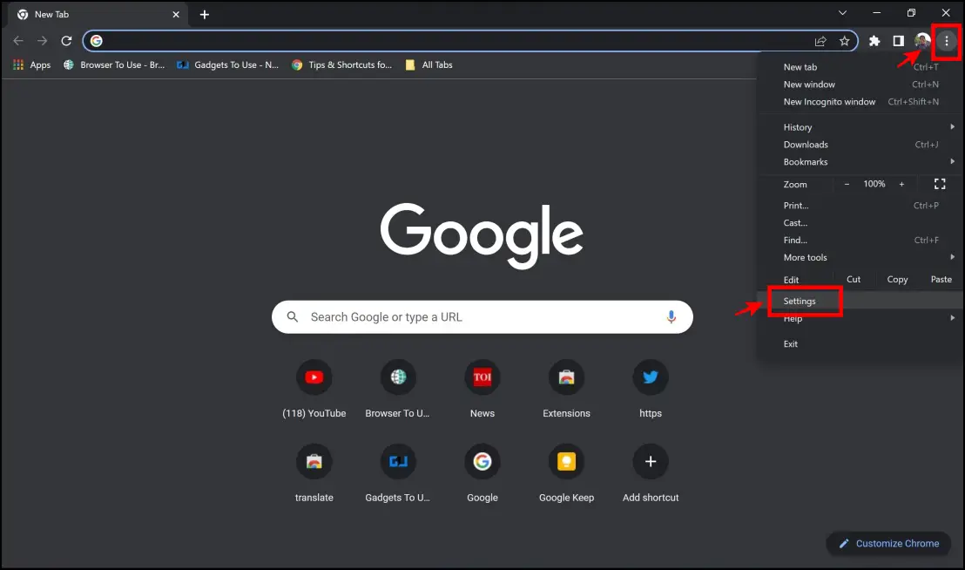This screenshot has height=570, width=965.
Task: Expand the More tools submenu
Action: coord(860,257)
